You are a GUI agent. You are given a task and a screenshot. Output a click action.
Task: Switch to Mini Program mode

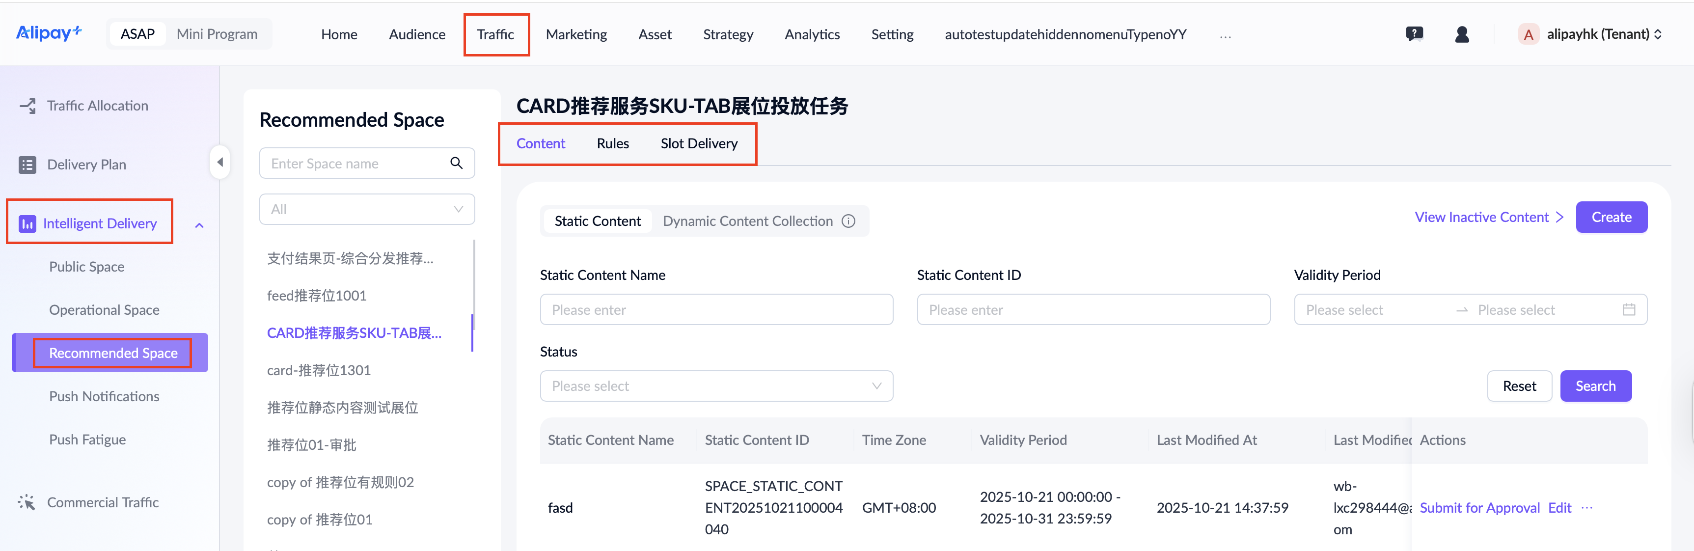click(217, 34)
